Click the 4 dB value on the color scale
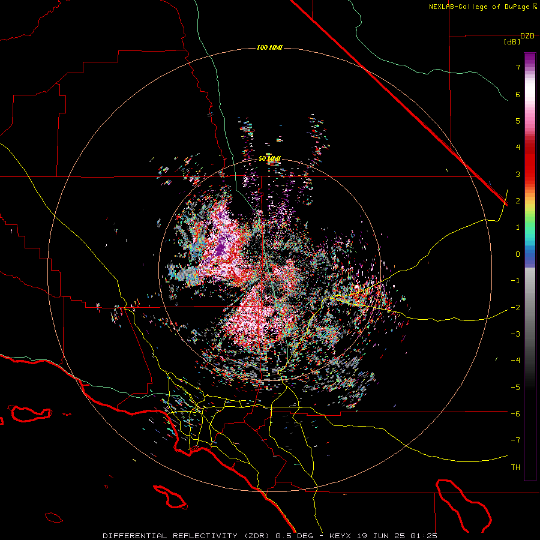The width and height of the screenshot is (540, 540). 518,148
